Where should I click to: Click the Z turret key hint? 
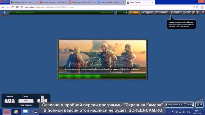click(x=6, y=101)
